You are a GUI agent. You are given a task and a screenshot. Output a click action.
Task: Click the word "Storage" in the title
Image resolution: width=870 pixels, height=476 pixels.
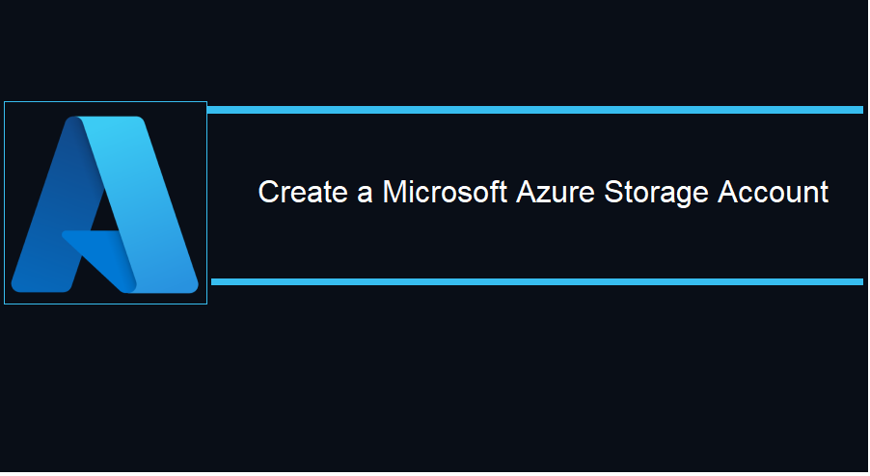pos(657,194)
